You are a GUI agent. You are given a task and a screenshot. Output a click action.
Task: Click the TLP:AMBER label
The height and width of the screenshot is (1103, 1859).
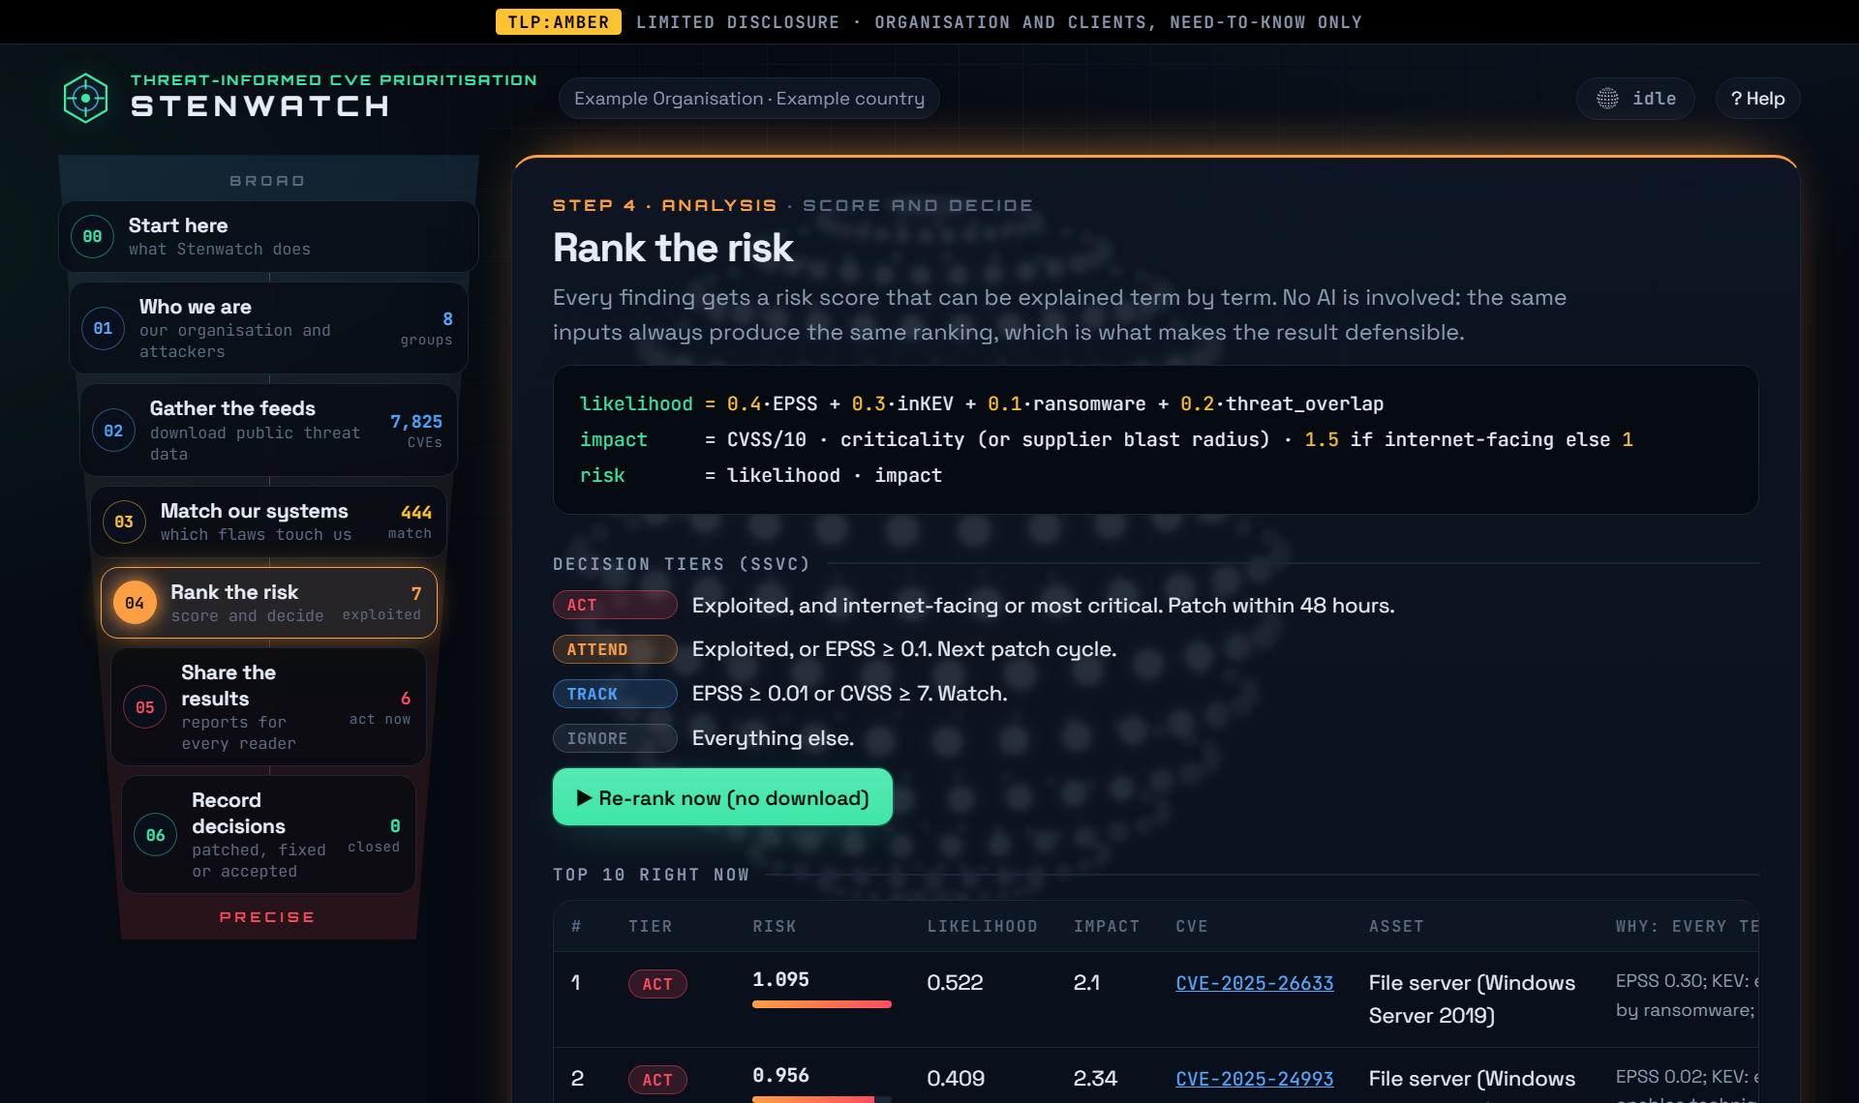pyautogui.click(x=558, y=21)
